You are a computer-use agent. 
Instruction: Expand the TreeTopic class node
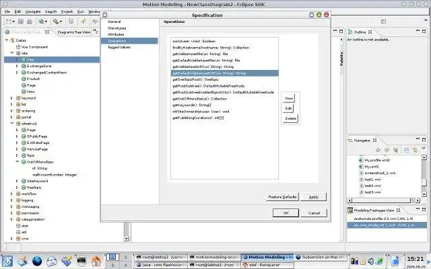17,188
